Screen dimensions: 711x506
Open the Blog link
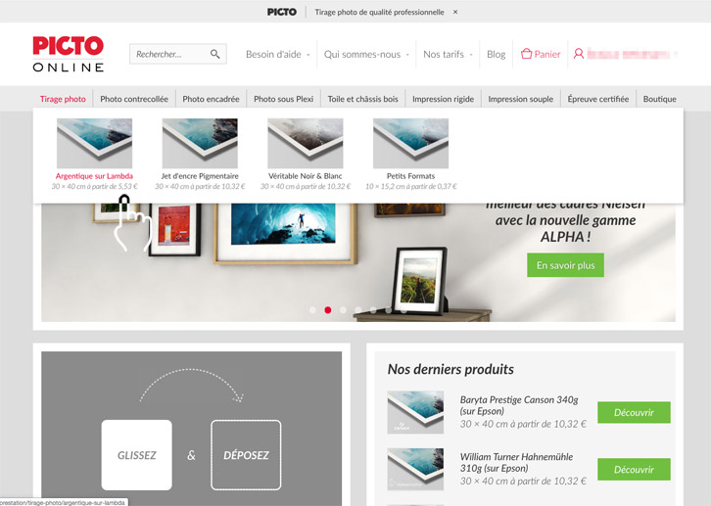(497, 54)
